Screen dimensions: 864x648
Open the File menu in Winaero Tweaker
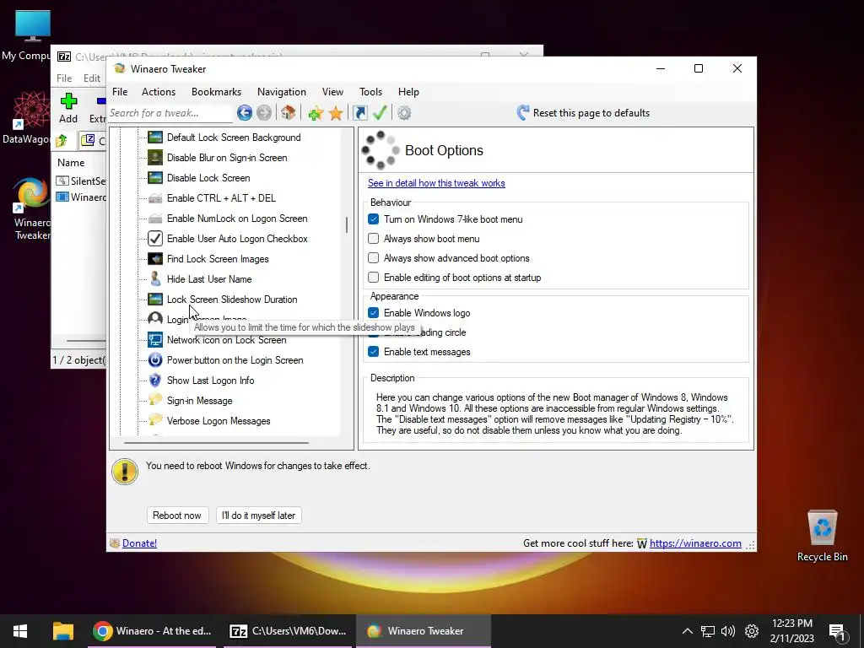120,92
